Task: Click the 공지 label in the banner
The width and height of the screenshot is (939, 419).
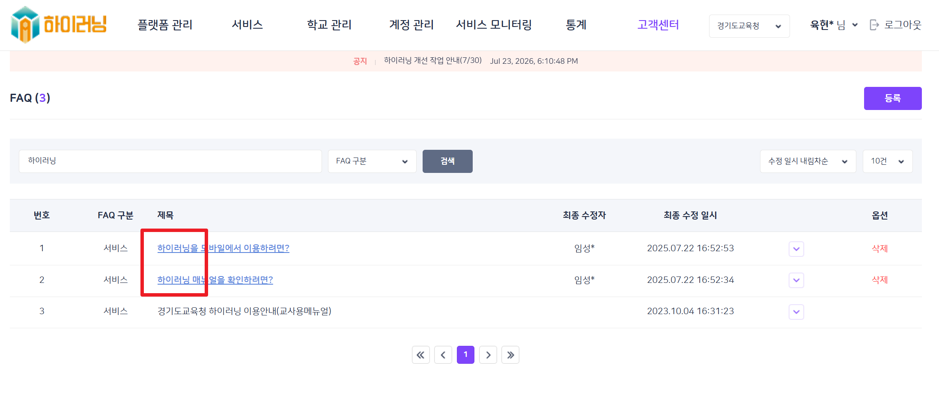Action: (360, 61)
